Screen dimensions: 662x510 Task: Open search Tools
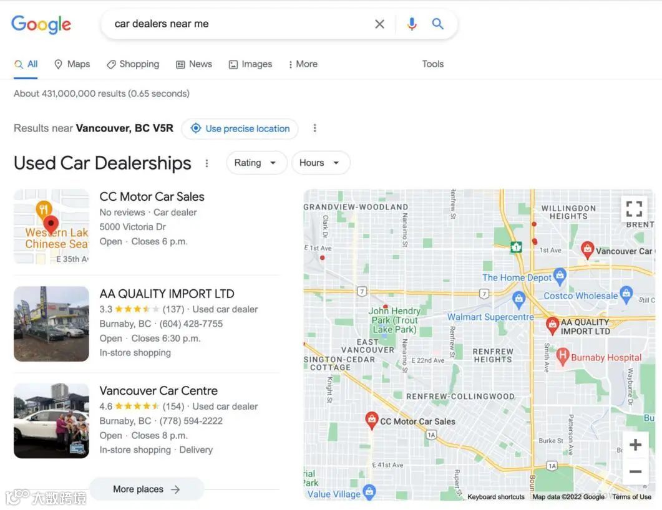pos(433,64)
